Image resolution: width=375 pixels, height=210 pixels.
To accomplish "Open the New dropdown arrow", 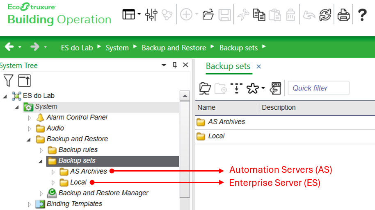I will tap(197, 14).
